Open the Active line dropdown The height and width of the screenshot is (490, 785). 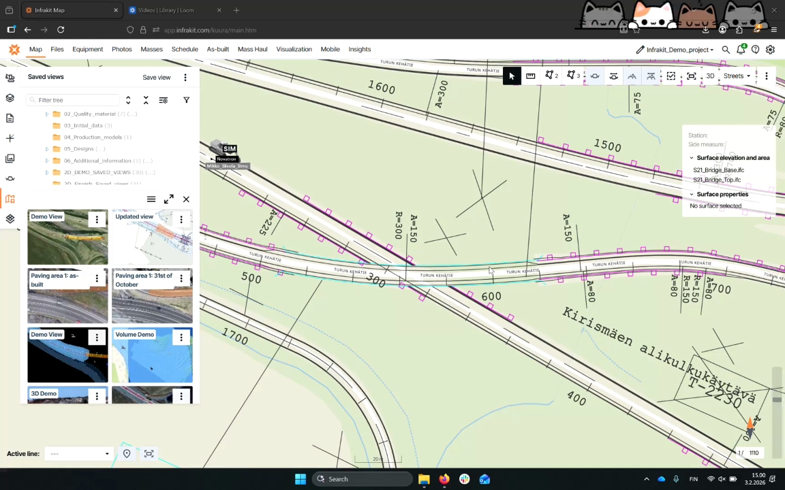78,454
